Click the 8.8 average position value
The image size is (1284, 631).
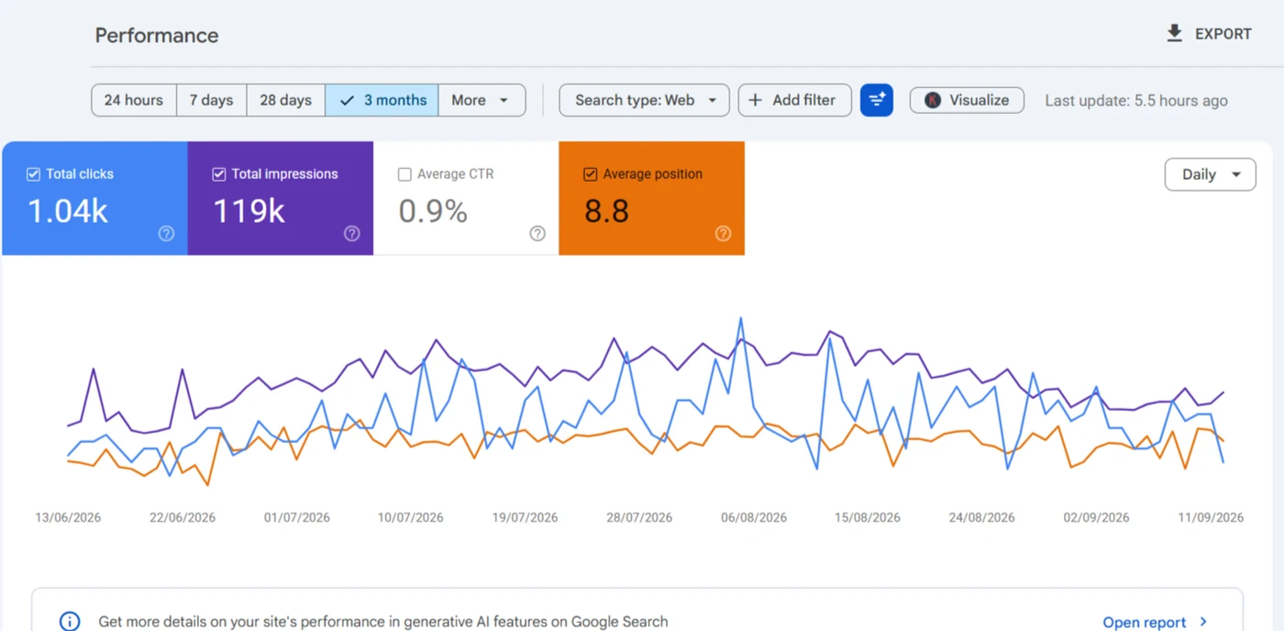pyautogui.click(x=606, y=211)
